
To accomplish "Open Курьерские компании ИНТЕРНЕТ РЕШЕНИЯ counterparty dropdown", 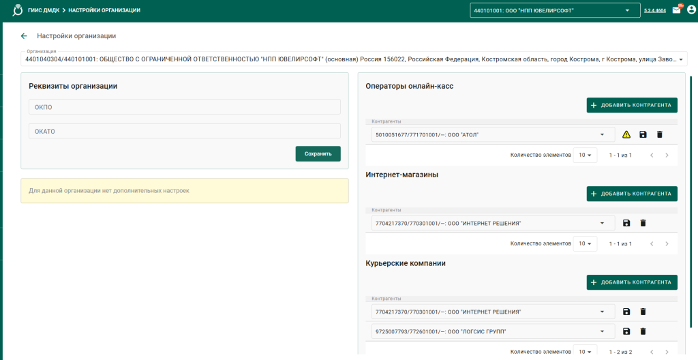I will pyautogui.click(x=494, y=312).
